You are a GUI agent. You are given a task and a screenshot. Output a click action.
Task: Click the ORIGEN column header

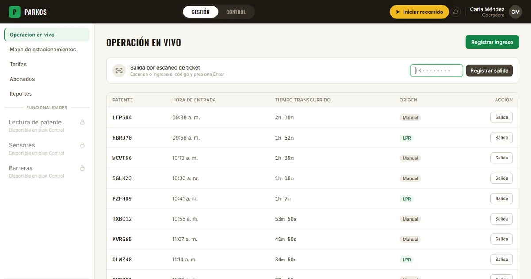click(x=408, y=100)
